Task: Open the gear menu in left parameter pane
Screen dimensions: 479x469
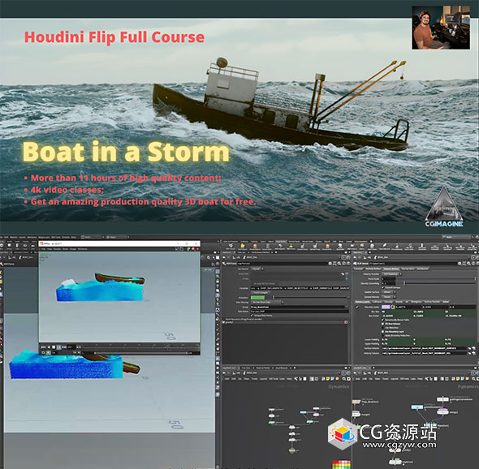Action: click(x=330, y=264)
